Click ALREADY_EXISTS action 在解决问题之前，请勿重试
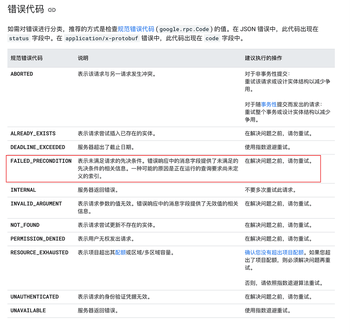Viewport: 350px width, 335px height. click(x=278, y=134)
